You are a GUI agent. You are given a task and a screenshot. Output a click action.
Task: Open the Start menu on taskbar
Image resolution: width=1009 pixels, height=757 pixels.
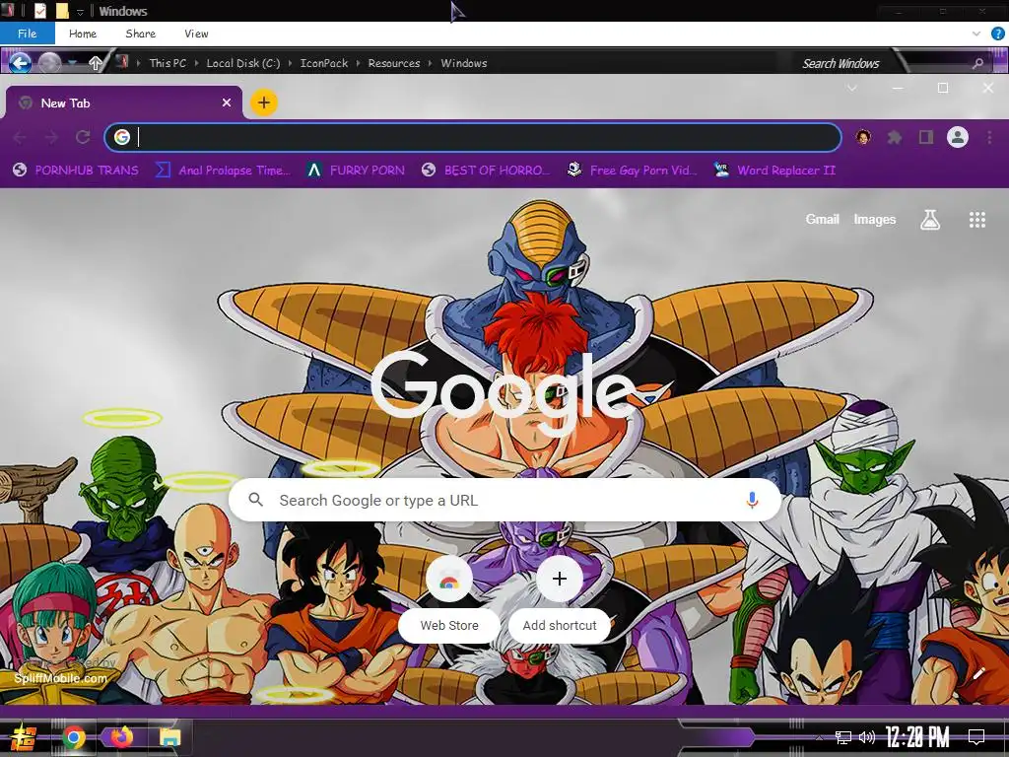[x=24, y=737]
